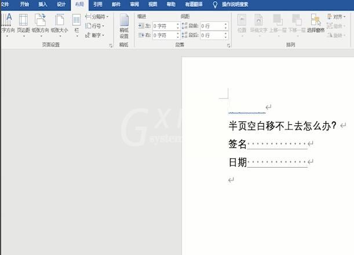The width and height of the screenshot is (354, 255).
Task: Click the 操作说明搜索 search box
Action: 235,4
